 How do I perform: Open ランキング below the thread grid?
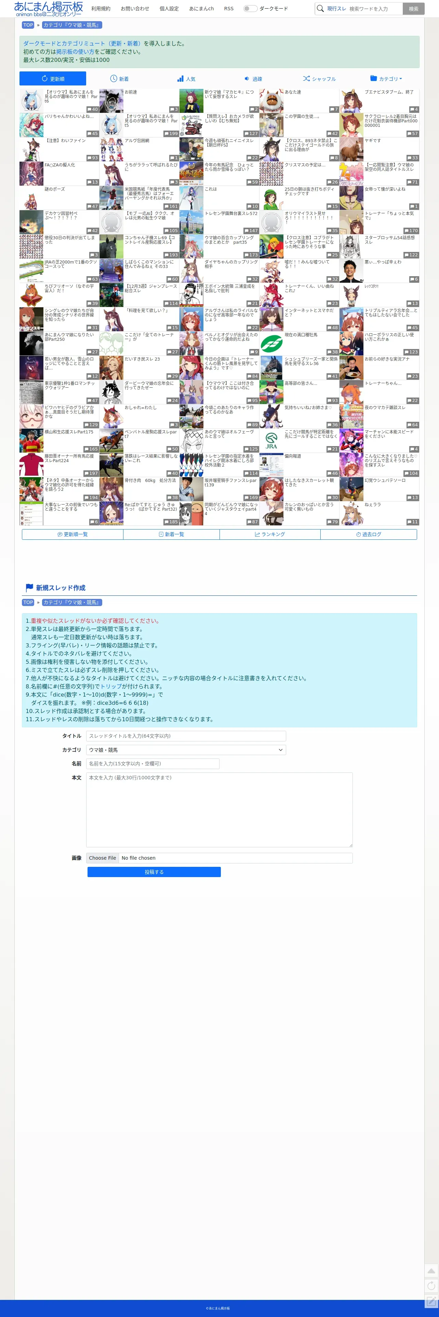coord(270,534)
